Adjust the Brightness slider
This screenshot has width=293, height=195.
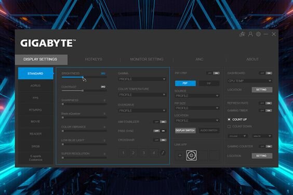(x=84, y=77)
